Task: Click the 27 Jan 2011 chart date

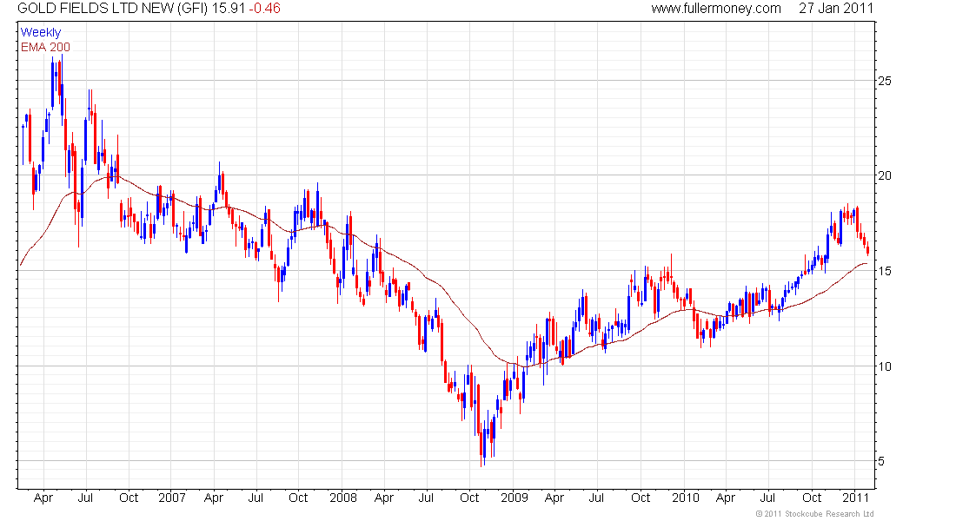Action: tap(836, 9)
